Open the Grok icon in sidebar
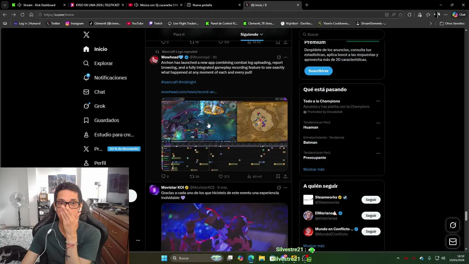 (86, 106)
